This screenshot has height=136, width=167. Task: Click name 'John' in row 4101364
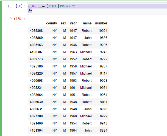tap(88, 130)
